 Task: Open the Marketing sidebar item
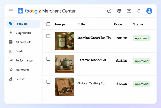point(23,70)
